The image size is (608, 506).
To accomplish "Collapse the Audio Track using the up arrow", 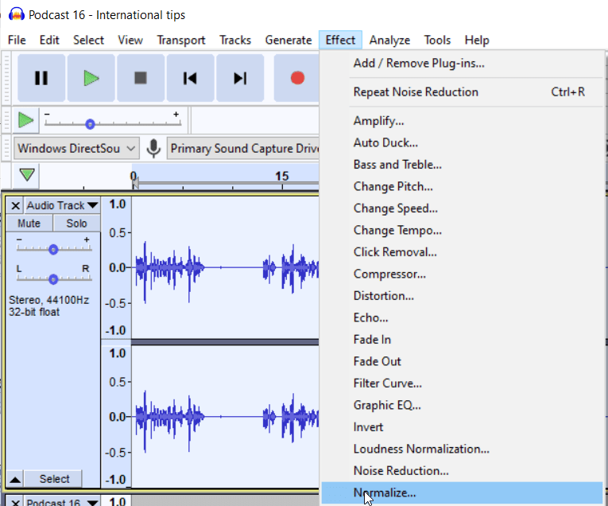I will [x=15, y=479].
